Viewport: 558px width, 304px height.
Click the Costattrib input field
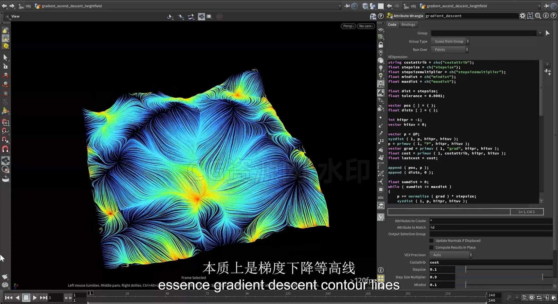[491, 262]
